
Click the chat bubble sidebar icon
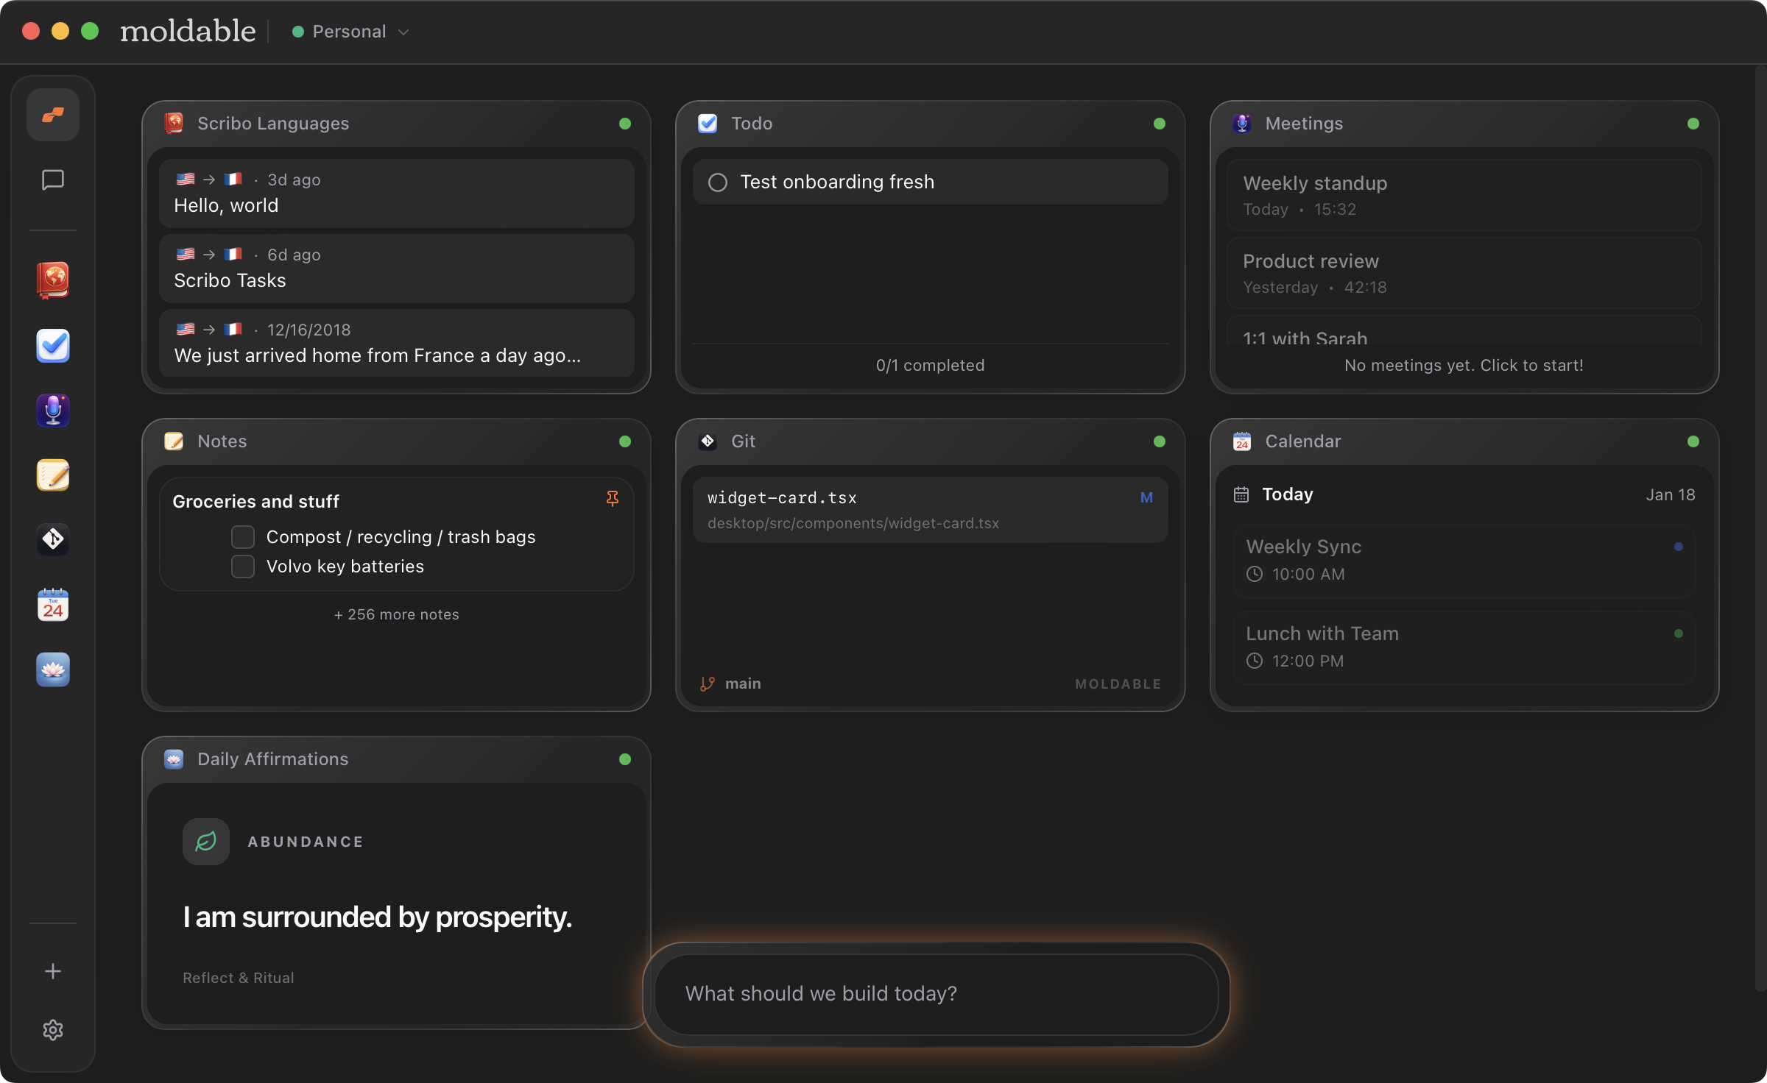click(53, 180)
